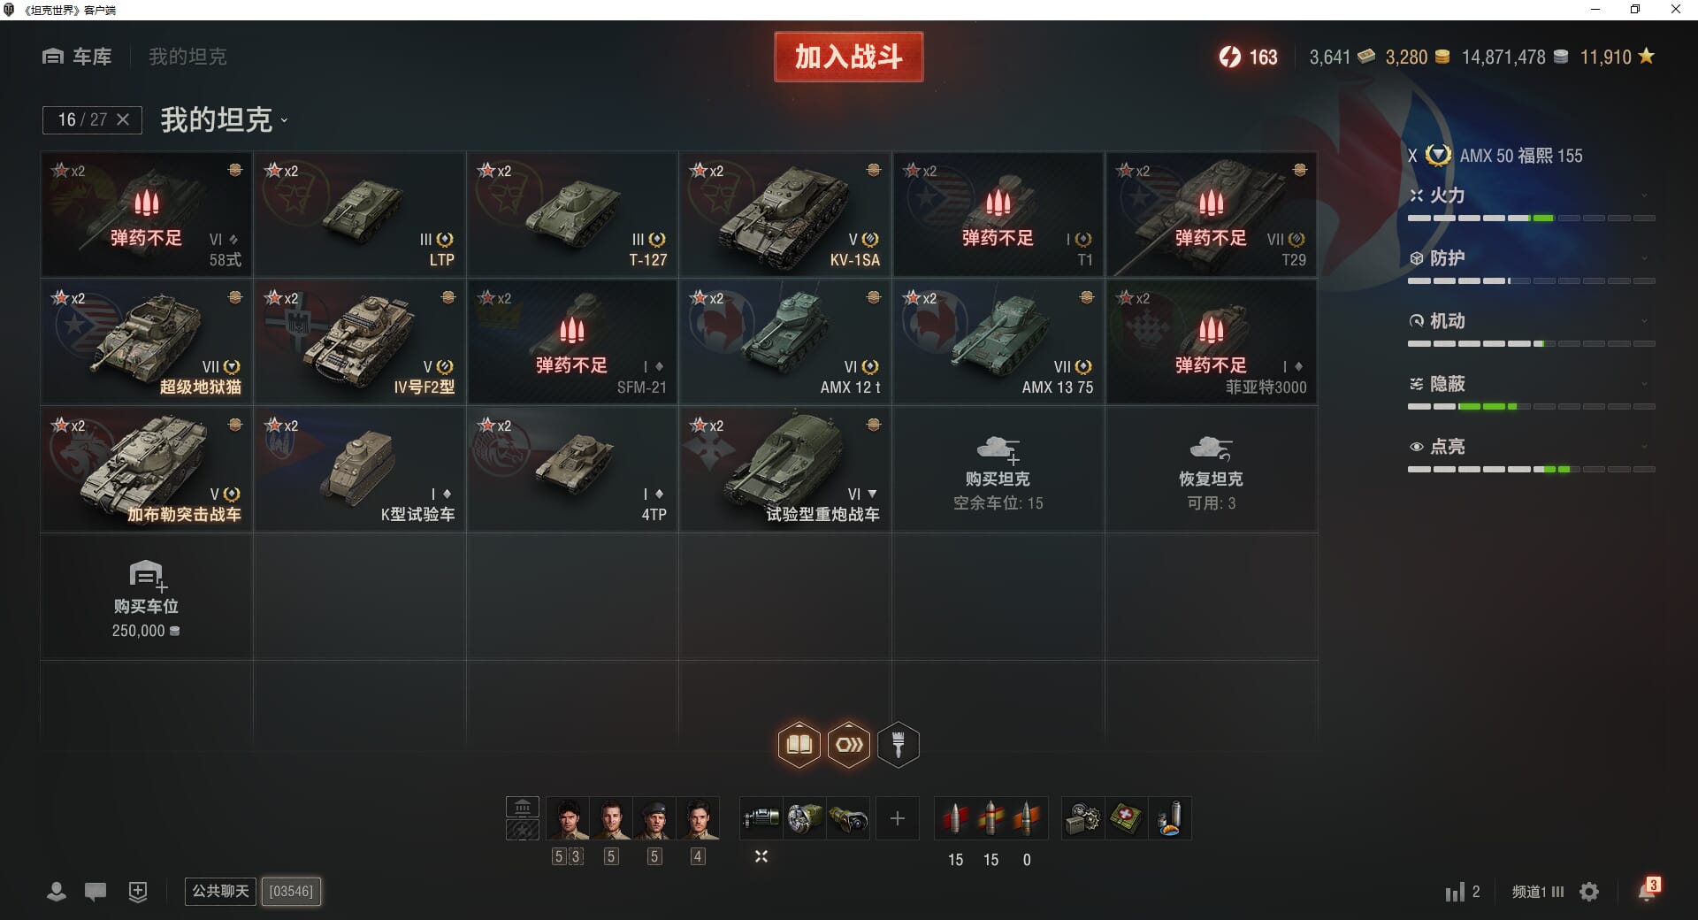
Task: Click the flashlight hexagon icon
Action: tap(899, 745)
